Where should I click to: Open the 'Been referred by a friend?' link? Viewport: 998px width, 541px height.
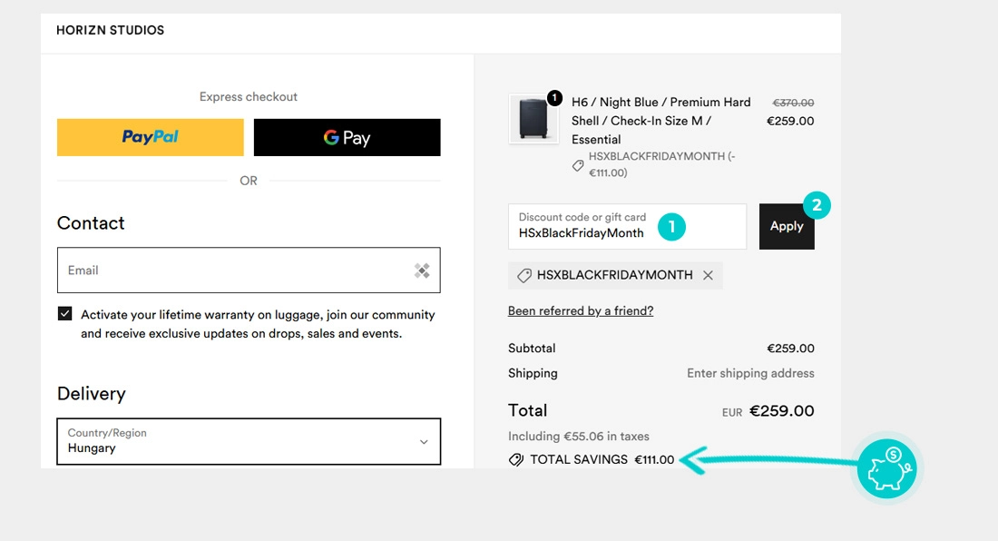pos(581,310)
